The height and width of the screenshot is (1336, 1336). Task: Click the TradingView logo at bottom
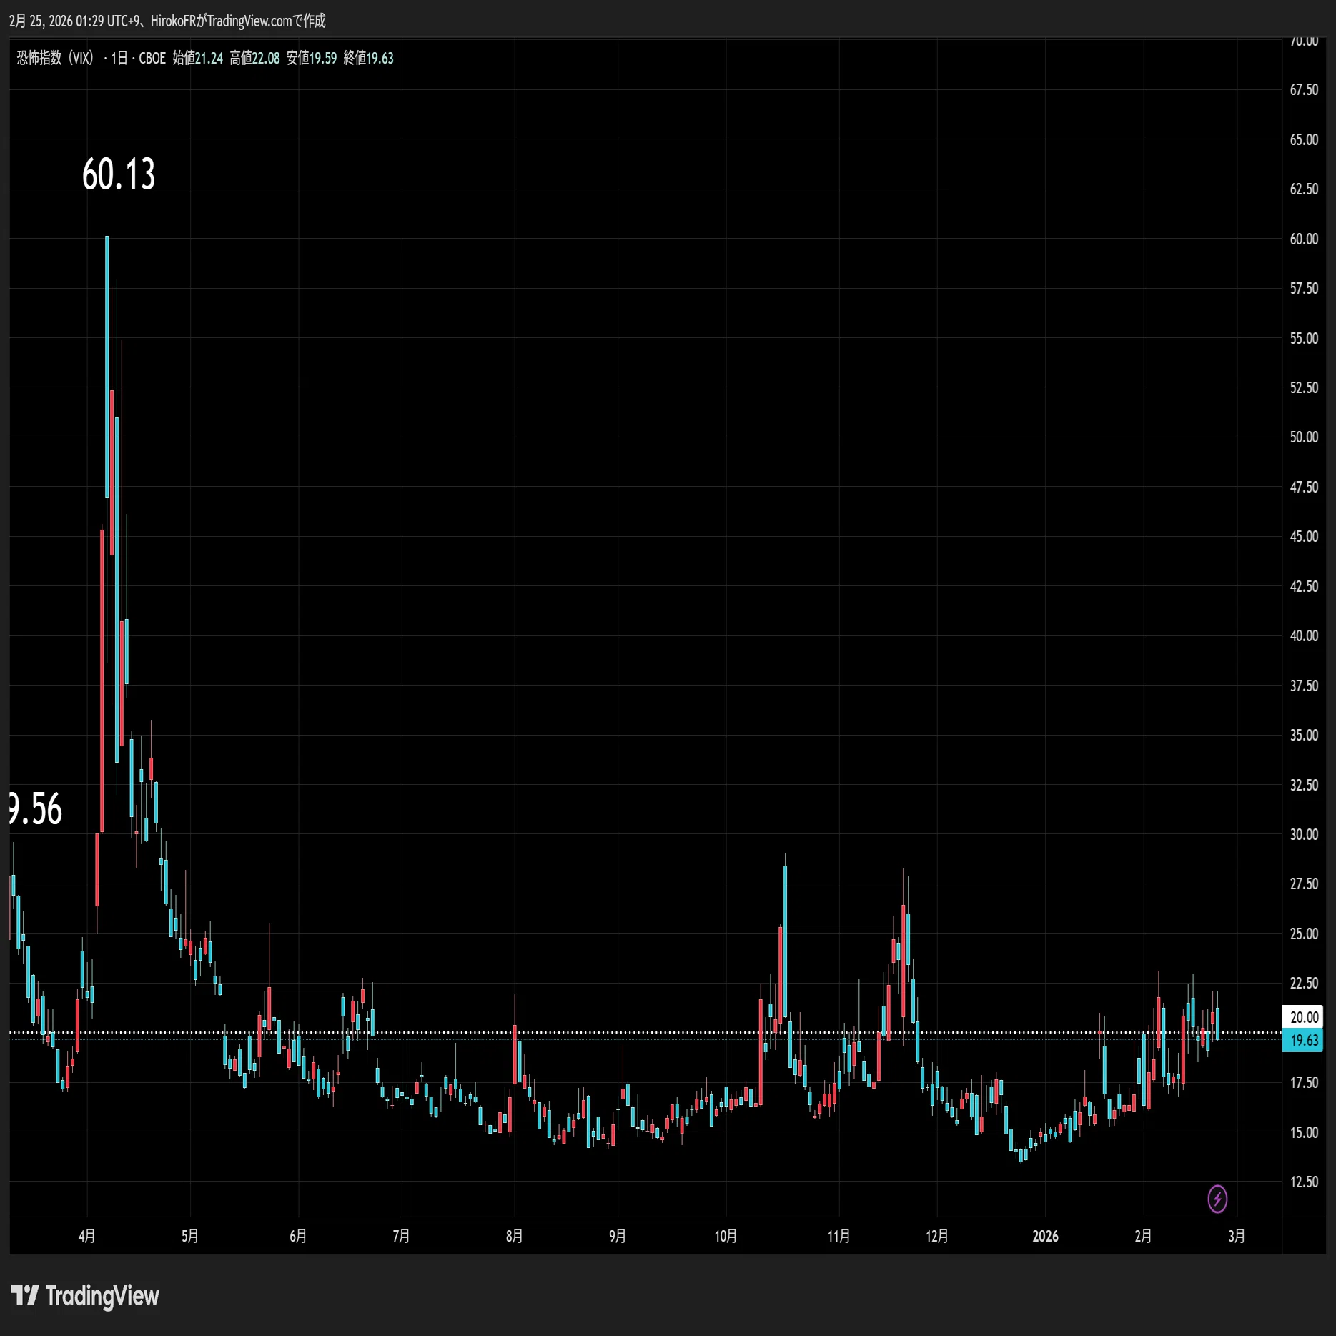(85, 1296)
